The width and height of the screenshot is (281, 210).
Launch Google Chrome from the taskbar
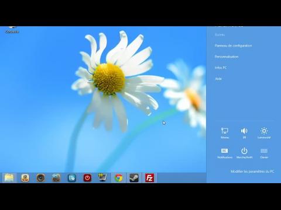click(x=118, y=178)
